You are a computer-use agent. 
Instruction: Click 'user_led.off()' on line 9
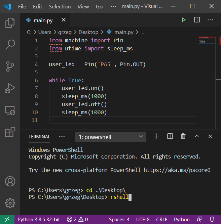pyautogui.click(x=84, y=104)
